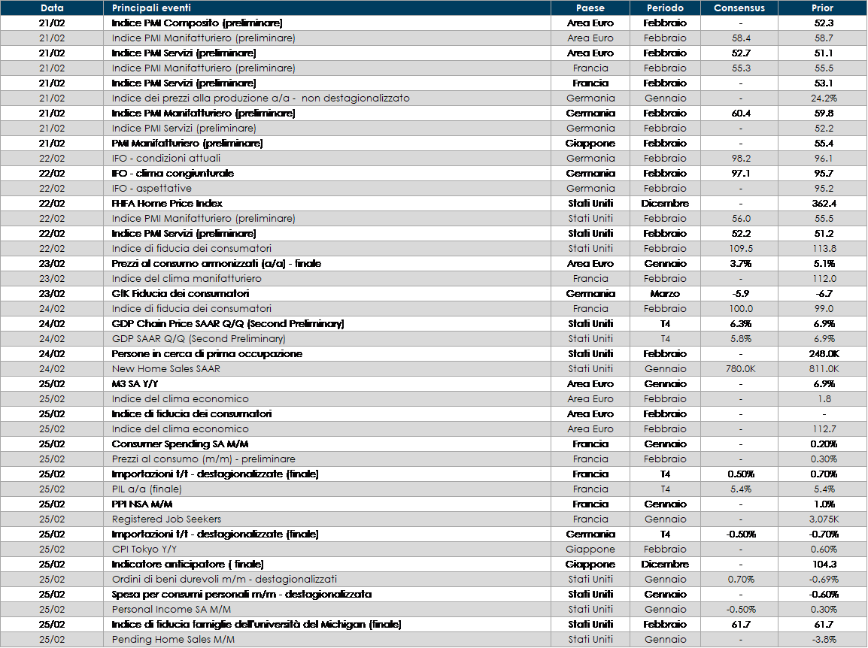Select the "Periodo" column header

665,8
